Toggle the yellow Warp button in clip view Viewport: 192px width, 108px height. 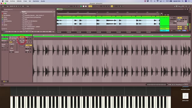[22, 37]
